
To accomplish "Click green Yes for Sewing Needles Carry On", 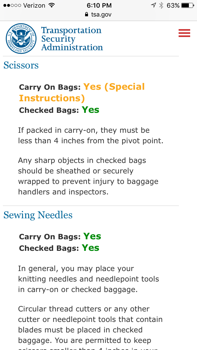I will pos(92,236).
